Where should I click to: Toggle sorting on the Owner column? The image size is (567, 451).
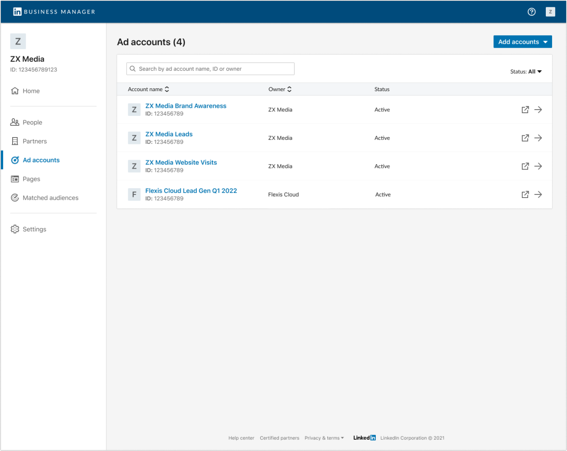click(289, 89)
